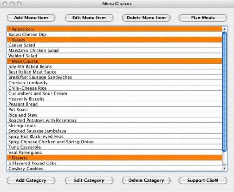
Task: Open the Support CSoM link button
Action: (x=203, y=180)
